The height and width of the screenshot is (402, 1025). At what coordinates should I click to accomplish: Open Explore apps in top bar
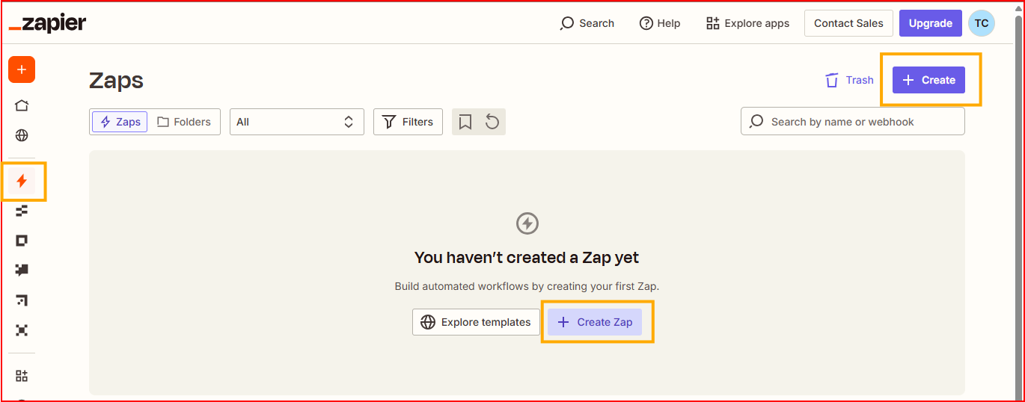[x=747, y=23]
